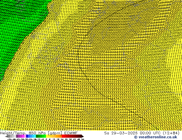The image size is (182, 140).
Task: Click the "24" label under the colour scale
Action: (x=62, y=139)
